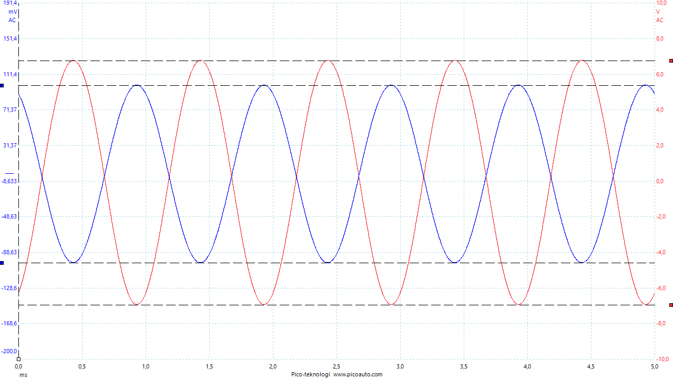This screenshot has height=379, width=673.
Task: Click time axis value '5,0'
Action: tap(654, 366)
